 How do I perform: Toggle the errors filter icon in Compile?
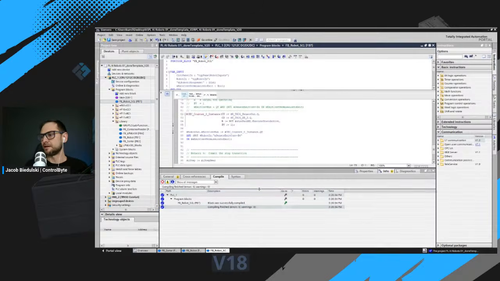click(x=162, y=182)
